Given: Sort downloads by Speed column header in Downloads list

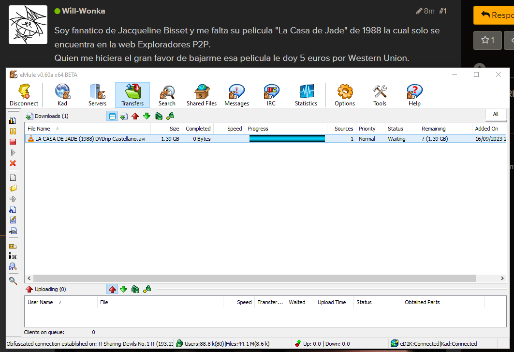Looking at the screenshot, I should 229,129.
